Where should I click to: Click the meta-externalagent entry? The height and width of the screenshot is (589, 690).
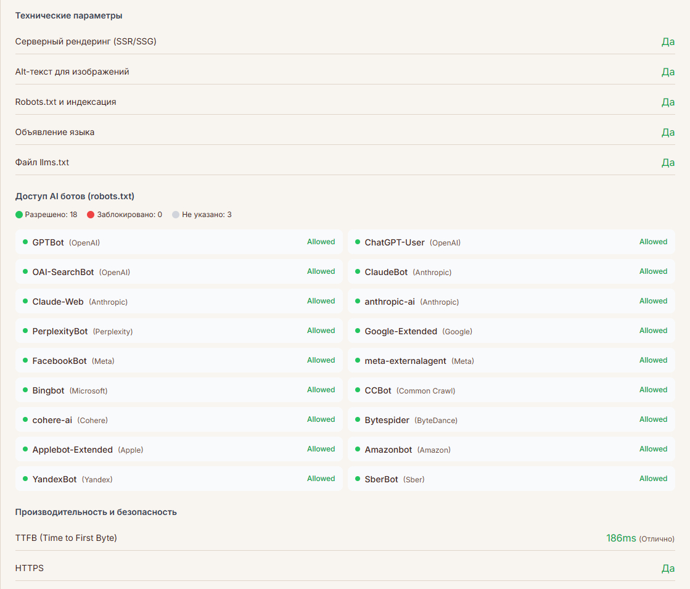point(511,360)
